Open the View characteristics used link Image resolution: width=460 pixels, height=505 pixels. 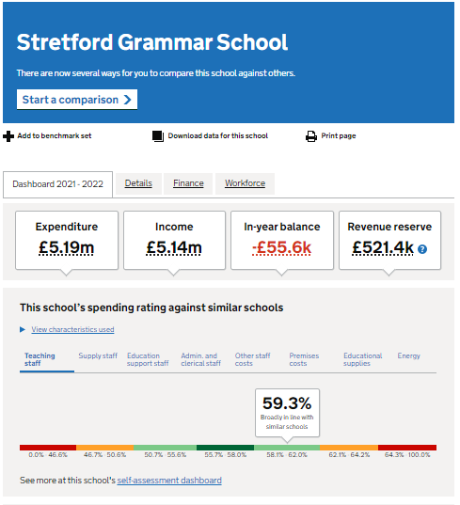coord(72,329)
